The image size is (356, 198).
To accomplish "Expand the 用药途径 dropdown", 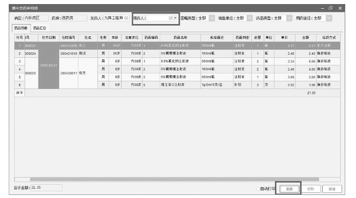I will 329,18.
